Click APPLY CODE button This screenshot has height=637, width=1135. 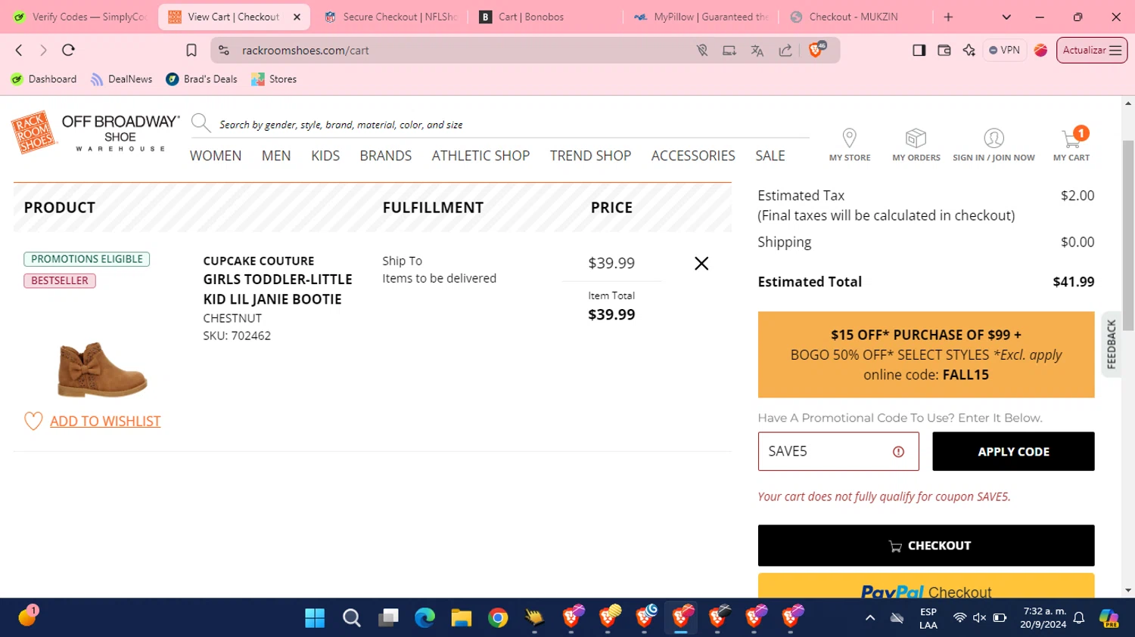[1013, 451]
